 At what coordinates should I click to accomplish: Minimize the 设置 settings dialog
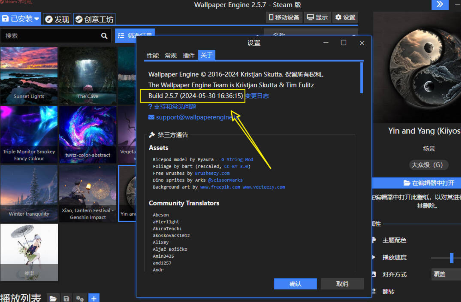coord(326,43)
